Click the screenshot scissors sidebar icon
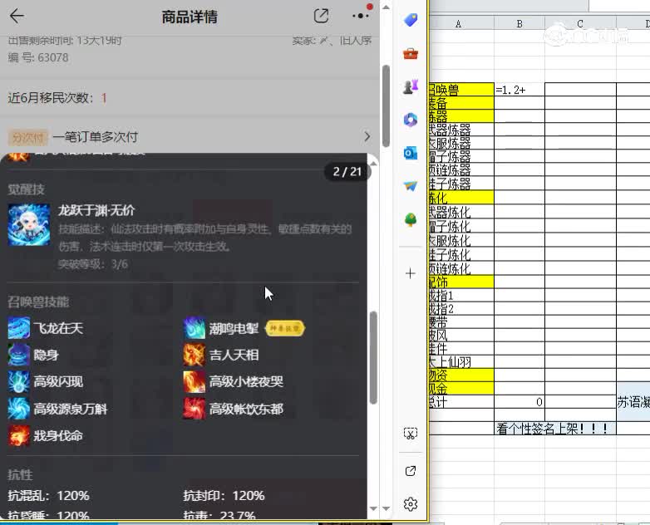 click(x=411, y=434)
